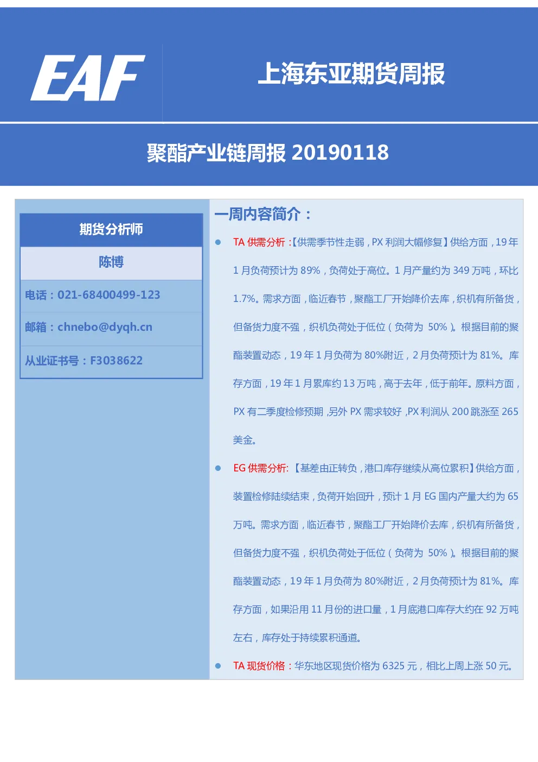Click the line 美金。
The image size is (538, 762).
(245, 440)
